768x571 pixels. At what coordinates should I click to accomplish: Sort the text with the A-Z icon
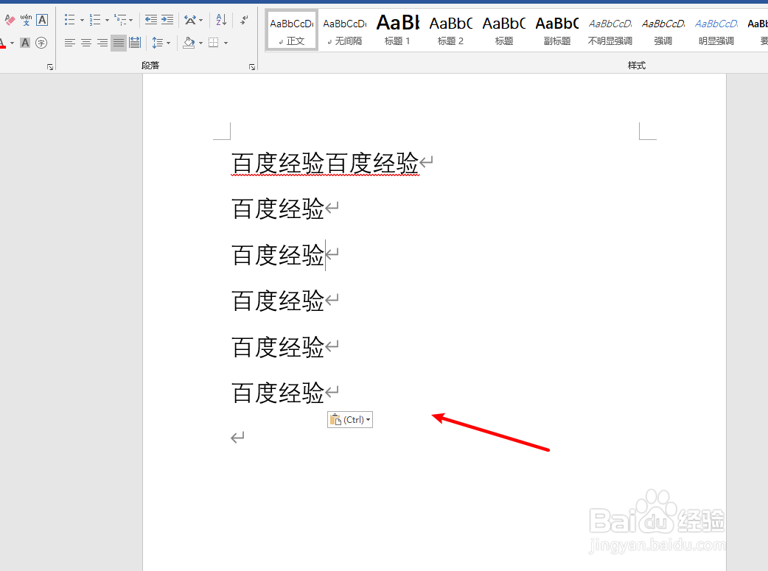[221, 20]
